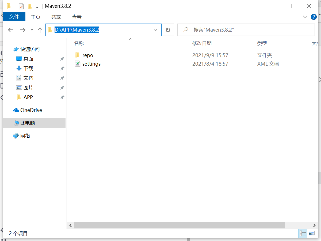
Task: Click inside the search Maven3.8.2 box
Action: (x=241, y=30)
